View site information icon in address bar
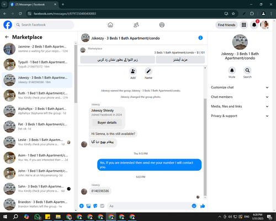Viewport: 276px width, 221px height. tap(29, 14)
